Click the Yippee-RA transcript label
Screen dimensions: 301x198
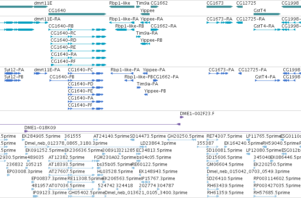click(152, 19)
